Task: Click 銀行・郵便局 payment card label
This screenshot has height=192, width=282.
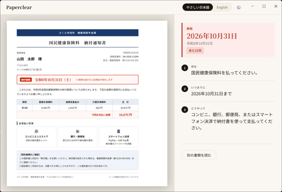Action: click(78, 137)
